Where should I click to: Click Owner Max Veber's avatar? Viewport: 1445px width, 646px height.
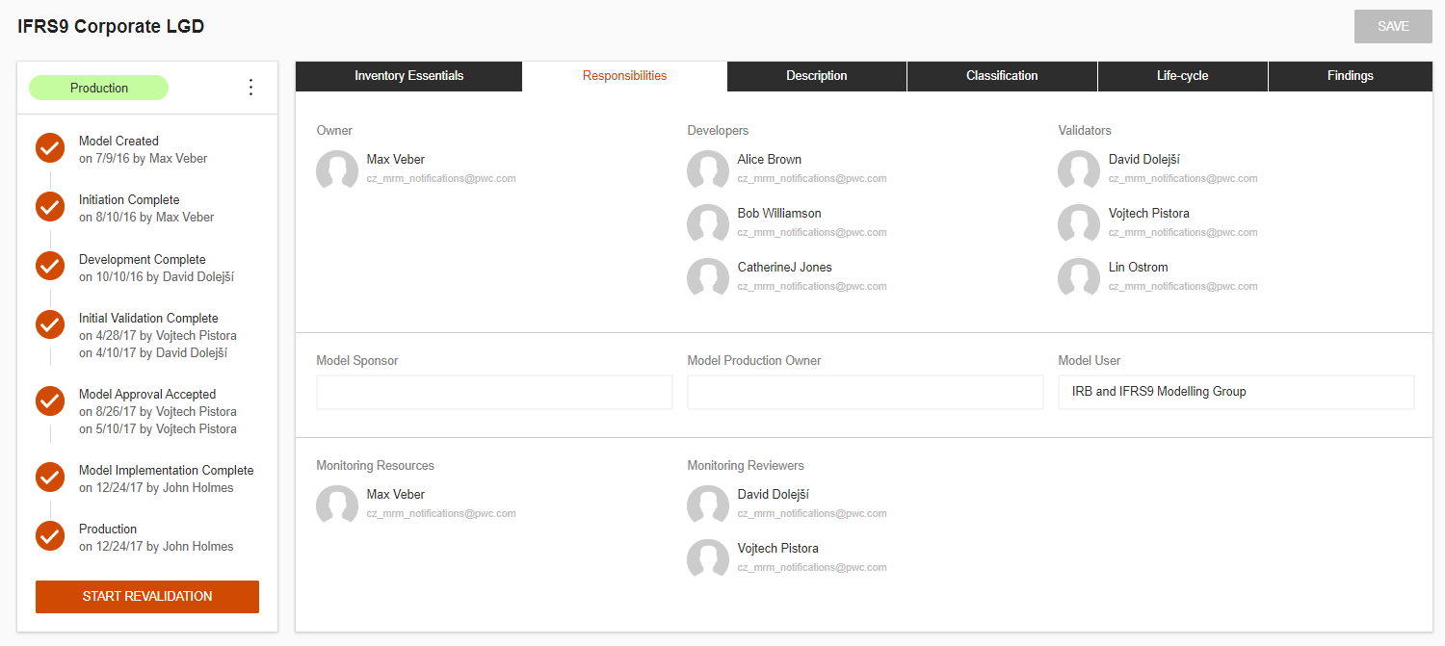337,169
